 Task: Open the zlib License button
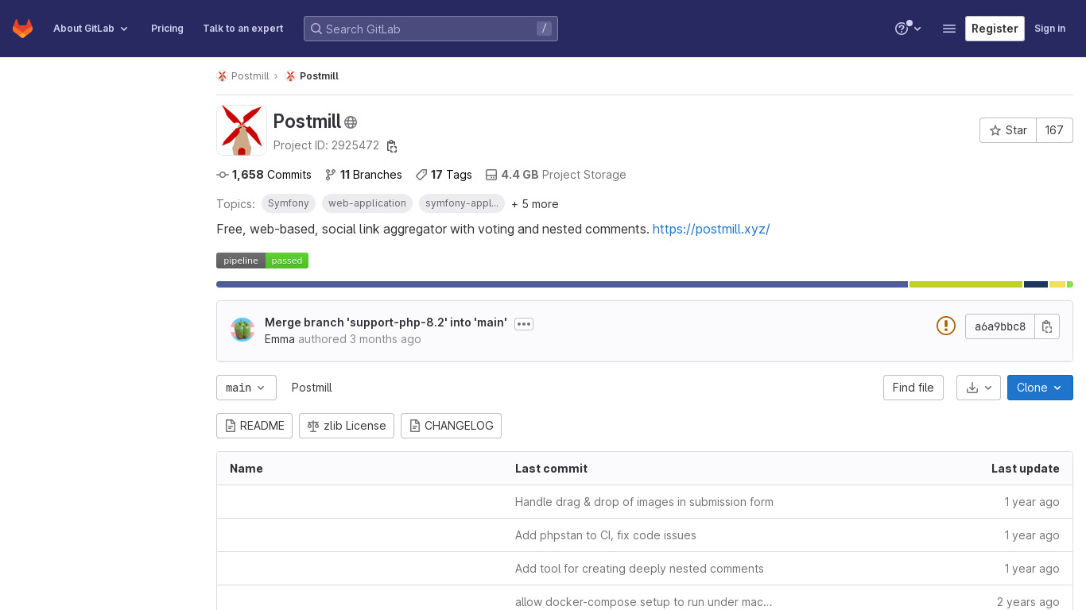coord(347,426)
